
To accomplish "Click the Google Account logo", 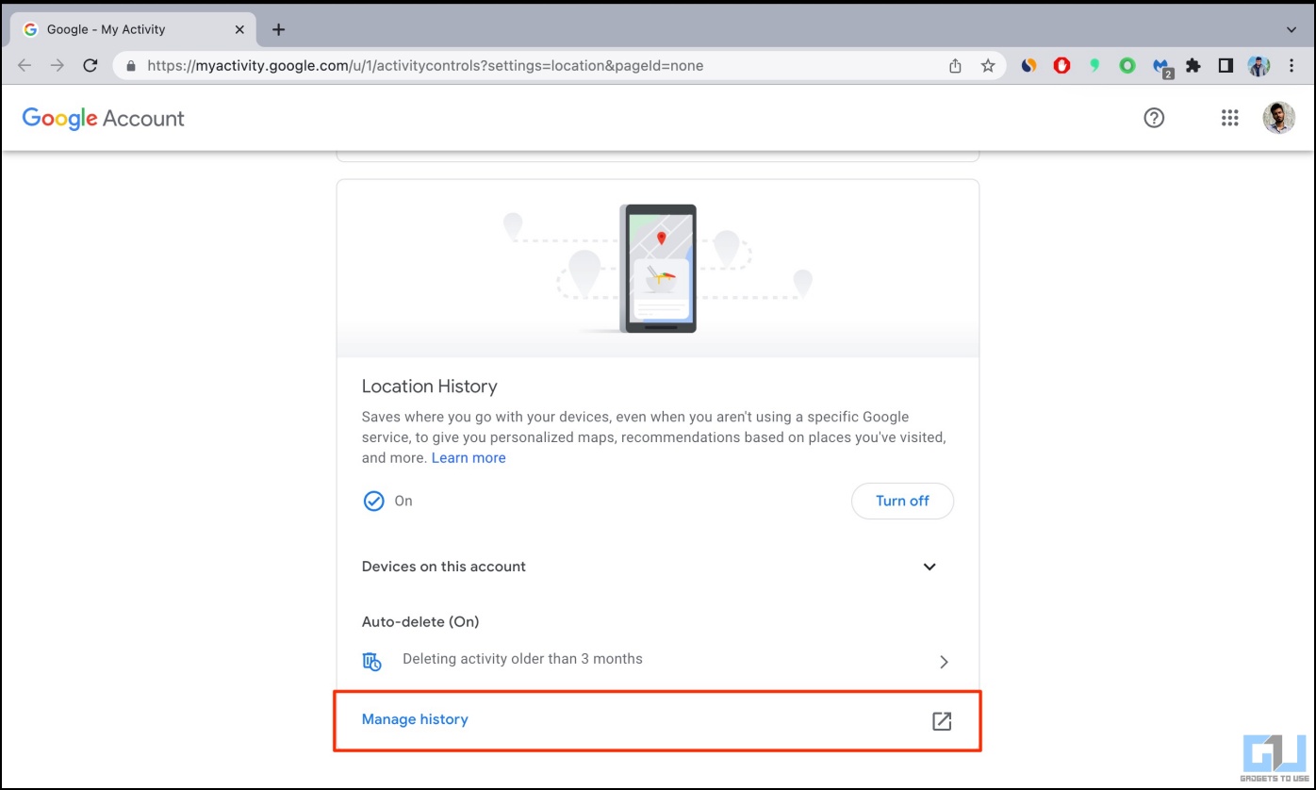I will pos(104,119).
